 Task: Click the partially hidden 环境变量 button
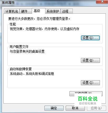(x=86, y=94)
